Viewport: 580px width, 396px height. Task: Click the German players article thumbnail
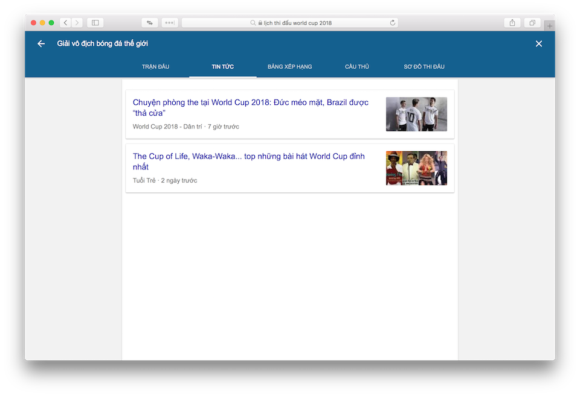(x=416, y=114)
